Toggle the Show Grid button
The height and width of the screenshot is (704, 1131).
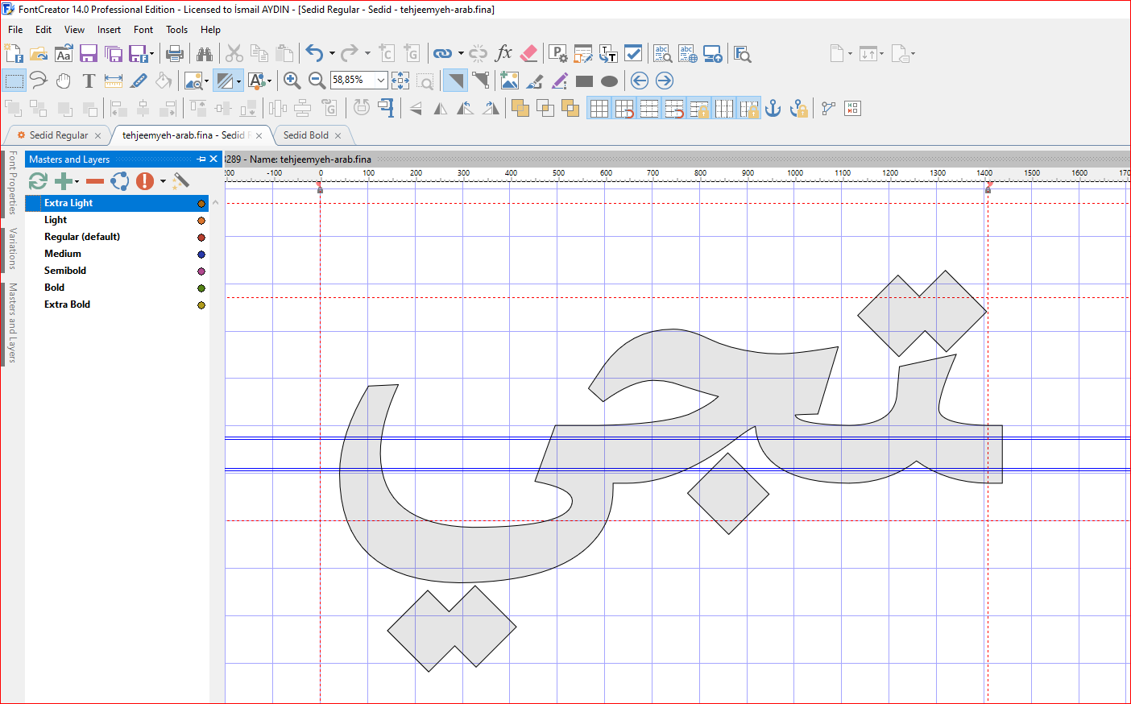[x=599, y=108]
